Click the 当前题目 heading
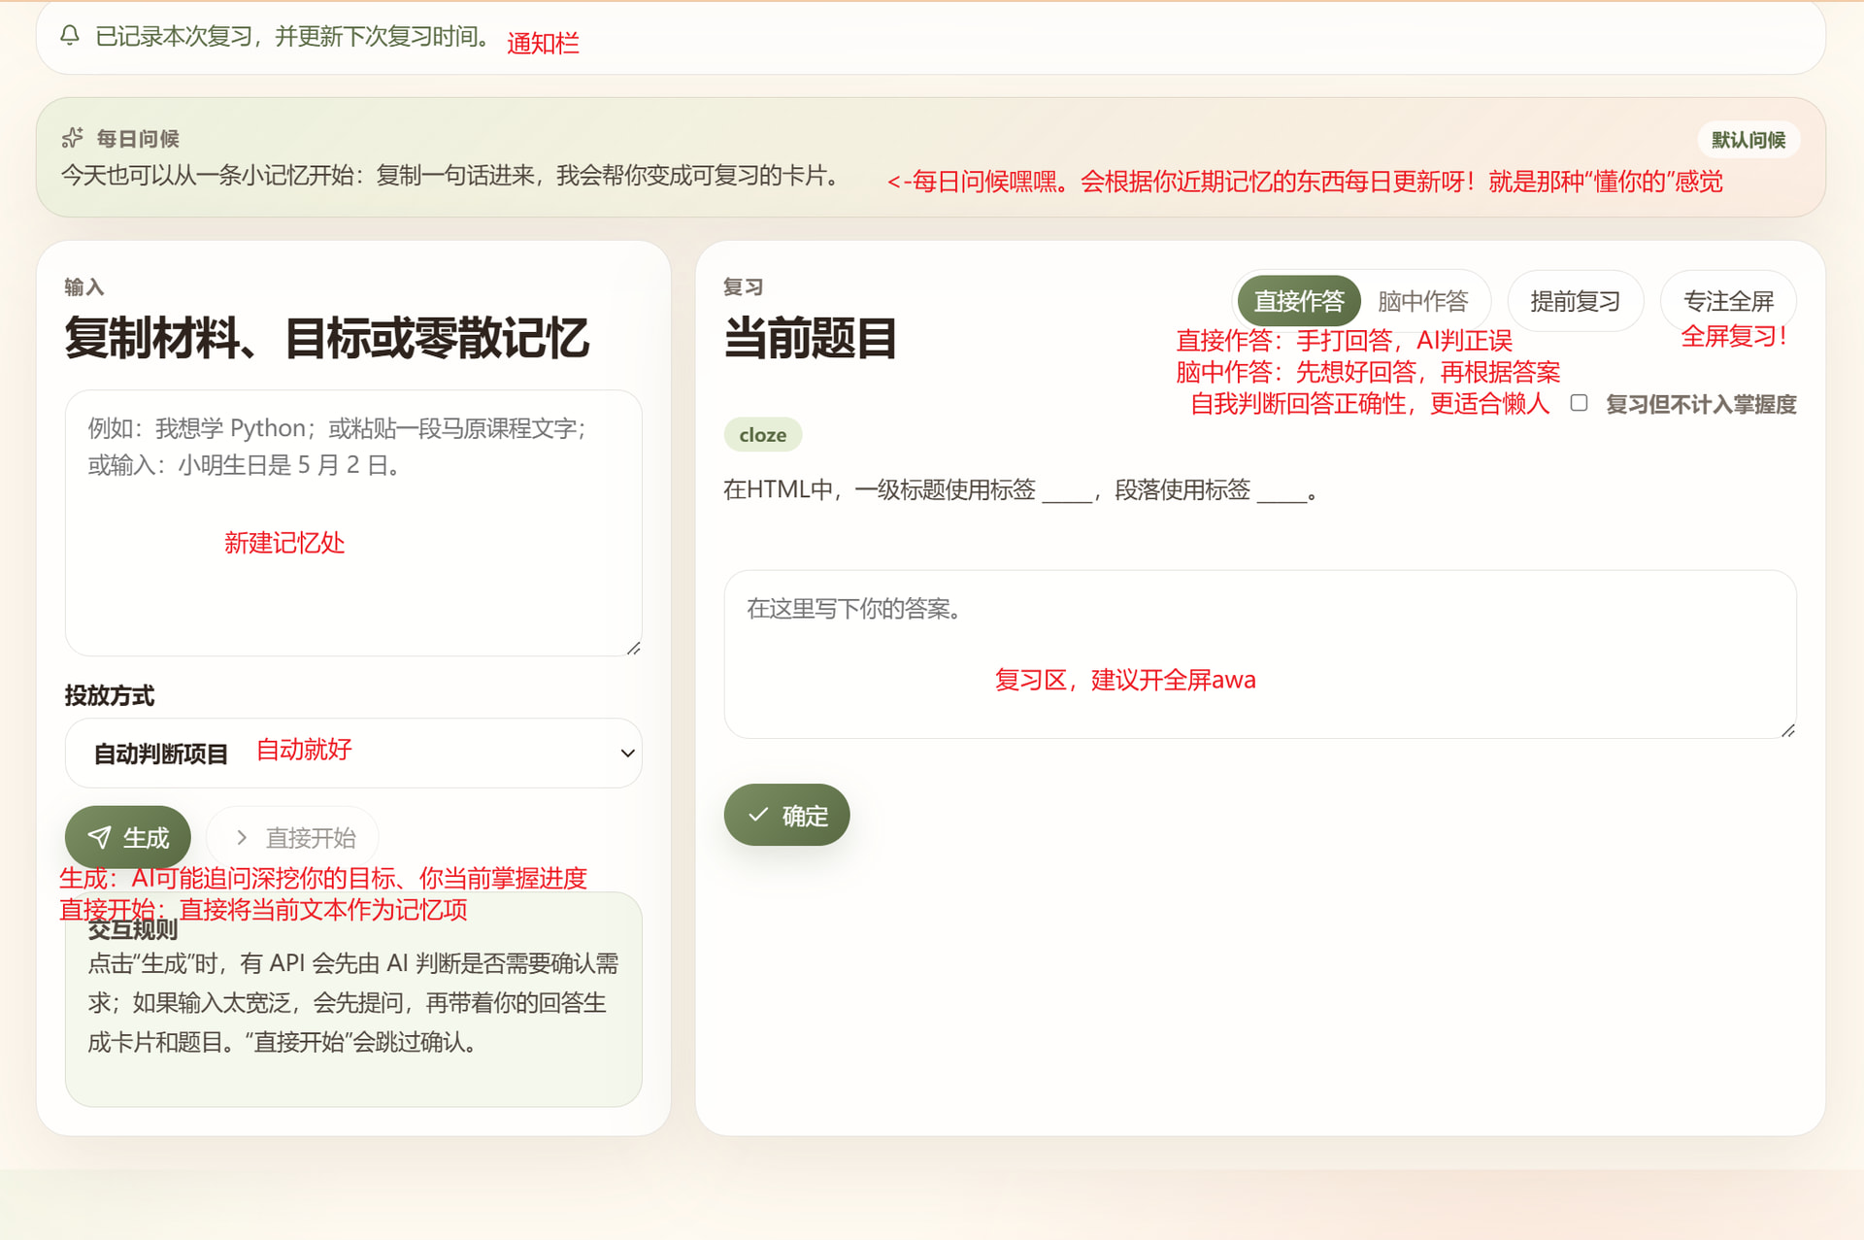 [x=810, y=338]
